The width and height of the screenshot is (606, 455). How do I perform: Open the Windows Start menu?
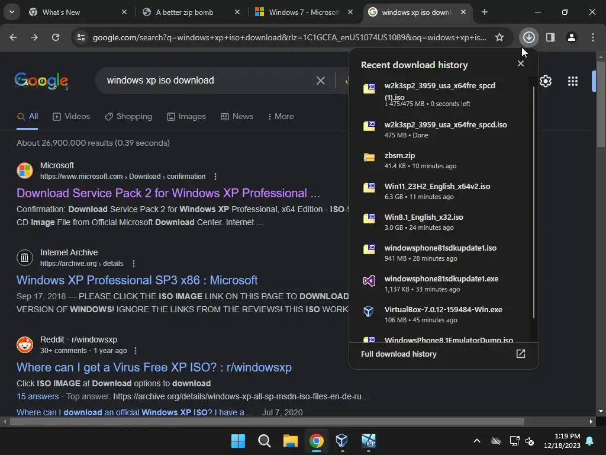[238, 441]
